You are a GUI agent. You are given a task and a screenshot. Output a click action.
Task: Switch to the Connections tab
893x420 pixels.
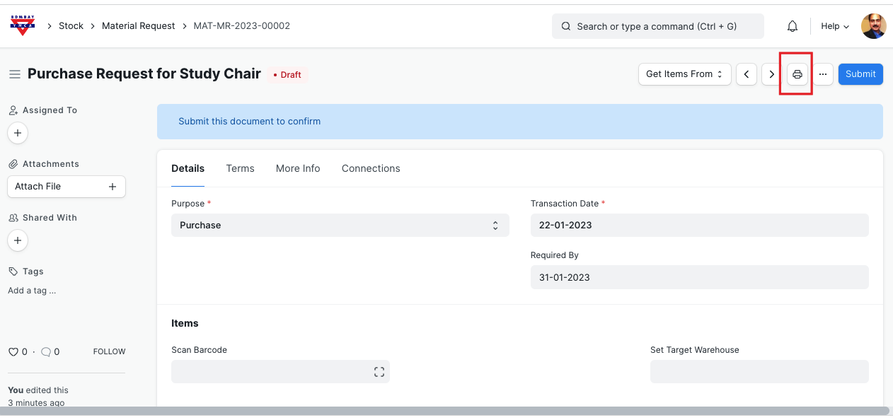click(x=371, y=168)
